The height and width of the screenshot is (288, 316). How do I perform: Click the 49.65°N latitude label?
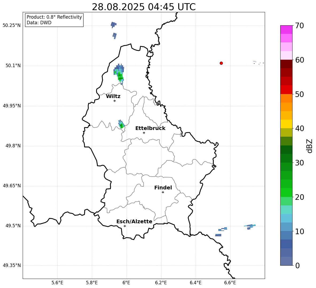[x=12, y=186]
